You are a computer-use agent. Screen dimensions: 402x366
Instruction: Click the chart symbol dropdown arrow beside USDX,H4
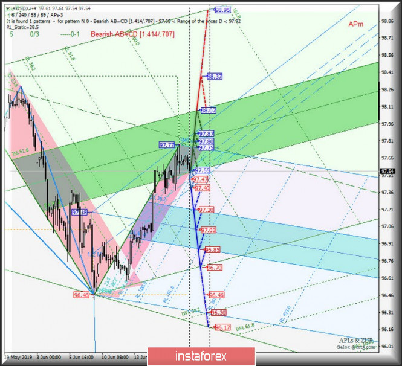click(x=8, y=8)
